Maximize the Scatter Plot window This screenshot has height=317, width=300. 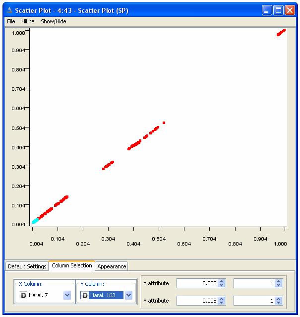coord(279,10)
